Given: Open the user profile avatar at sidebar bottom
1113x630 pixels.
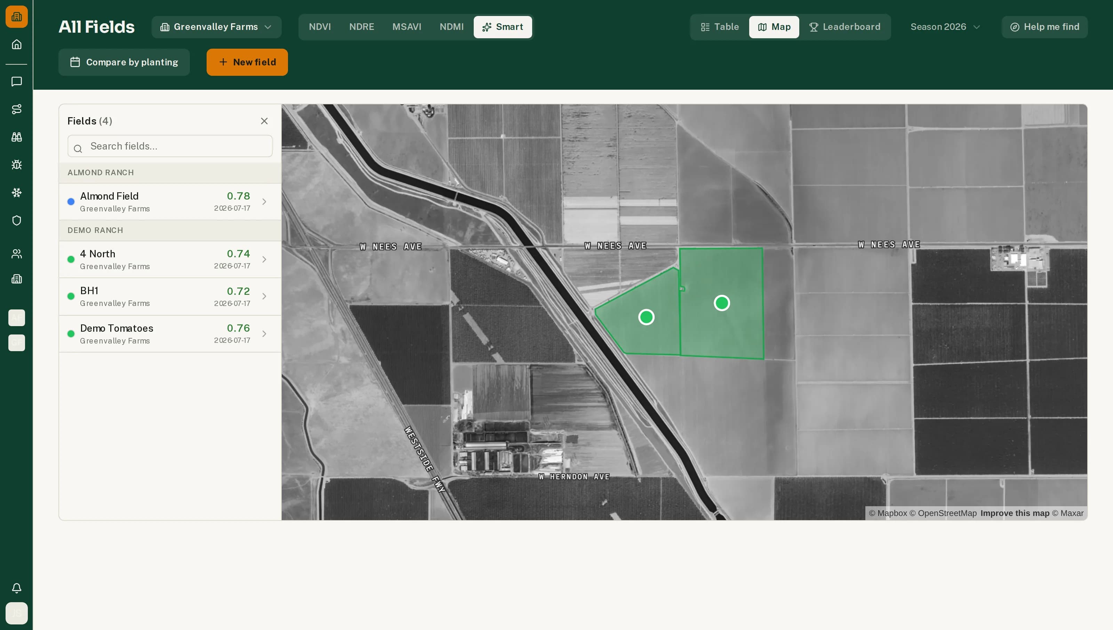Looking at the screenshot, I should point(16,613).
